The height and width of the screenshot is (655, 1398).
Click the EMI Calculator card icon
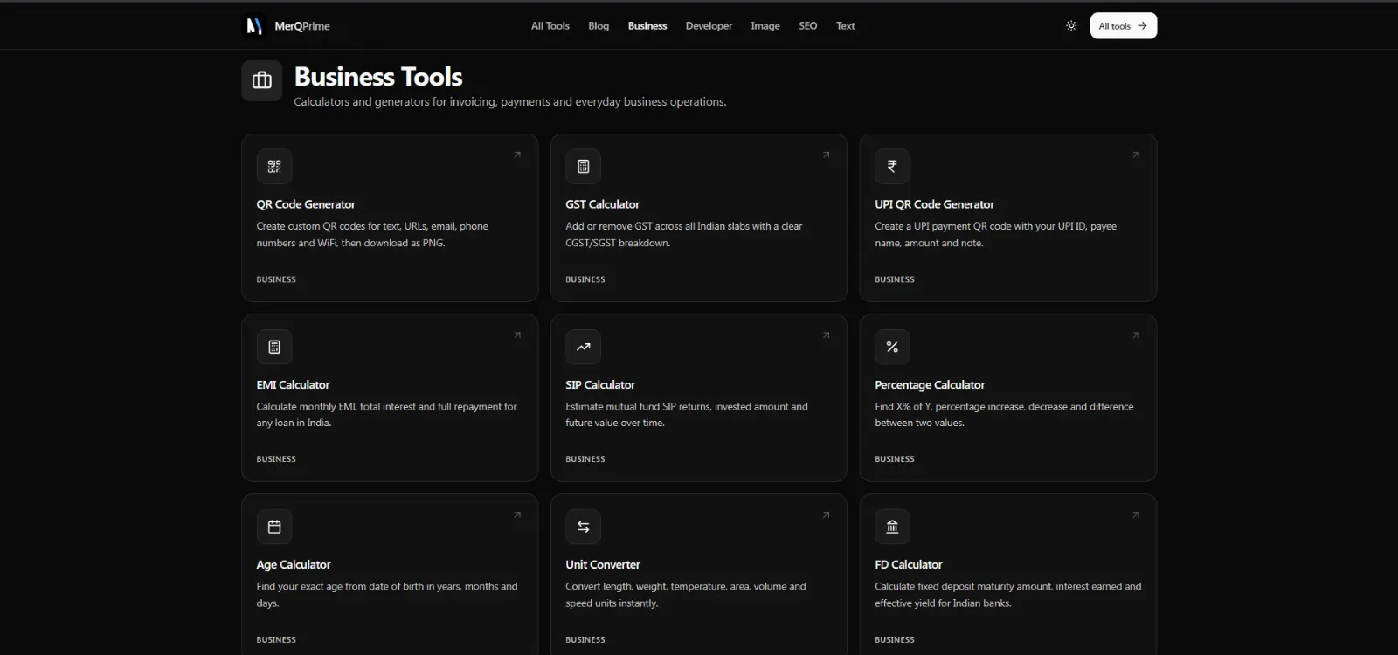tap(274, 347)
